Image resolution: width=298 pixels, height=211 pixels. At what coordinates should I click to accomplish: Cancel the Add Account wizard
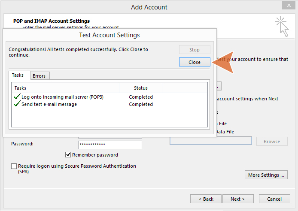tap(274, 199)
